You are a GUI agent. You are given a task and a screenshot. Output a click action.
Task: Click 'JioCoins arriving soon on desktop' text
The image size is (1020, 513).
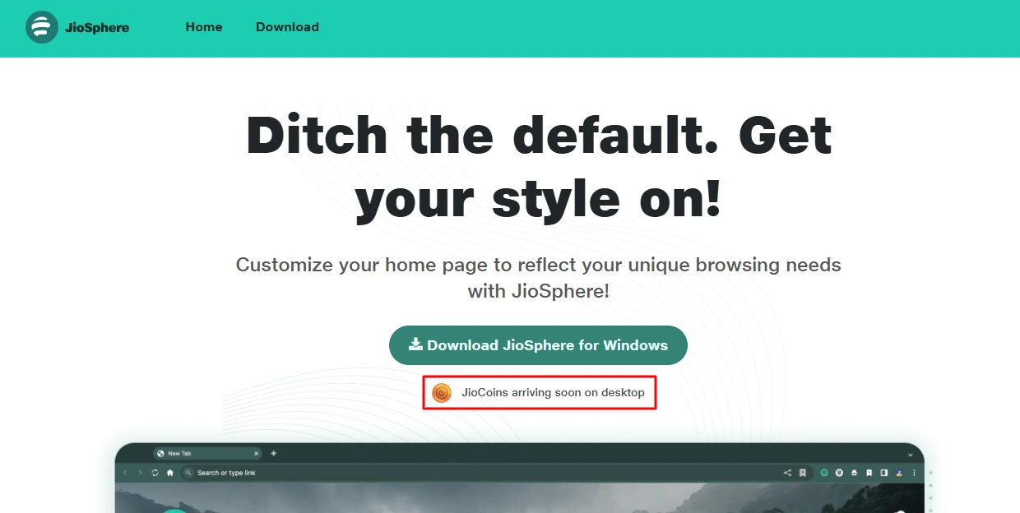click(x=553, y=393)
